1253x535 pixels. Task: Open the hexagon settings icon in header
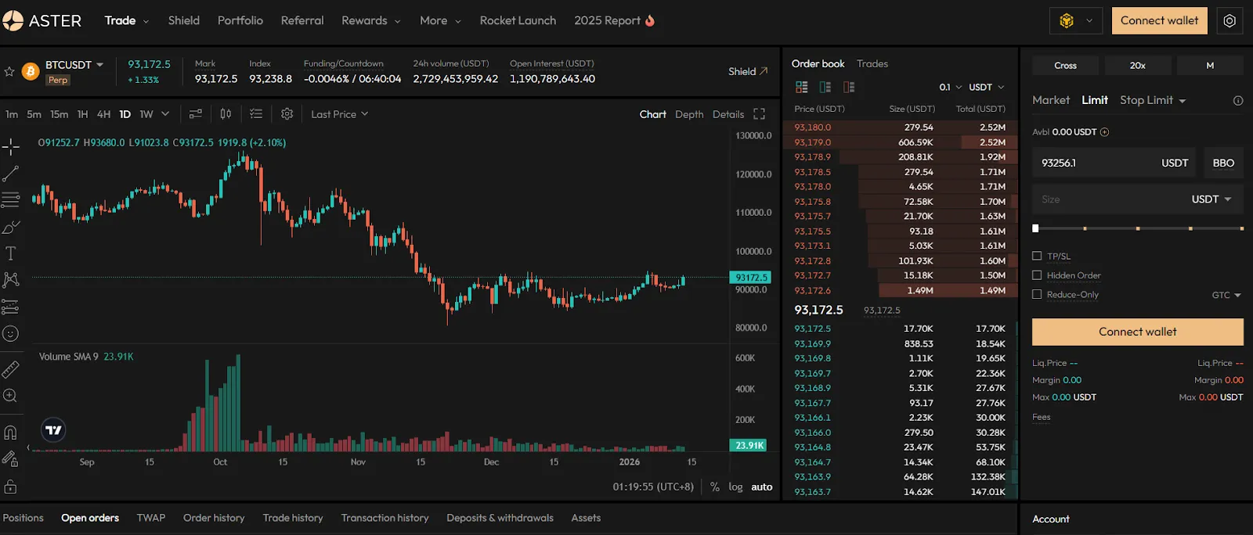(1230, 21)
